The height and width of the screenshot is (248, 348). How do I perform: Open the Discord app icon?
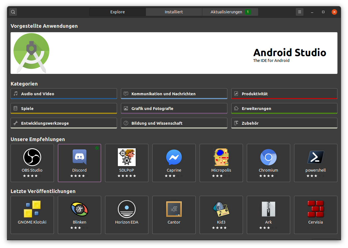pos(79,157)
